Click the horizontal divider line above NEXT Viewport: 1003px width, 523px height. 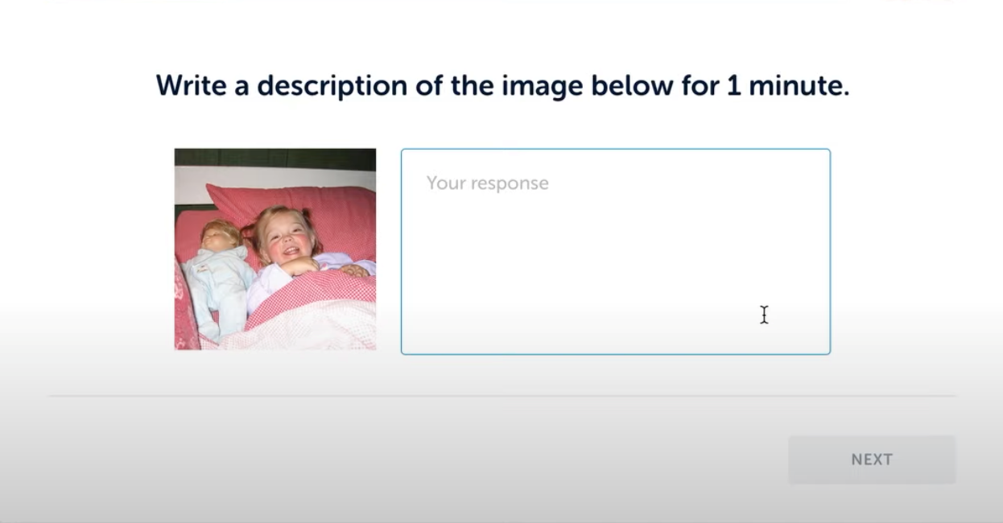click(502, 396)
